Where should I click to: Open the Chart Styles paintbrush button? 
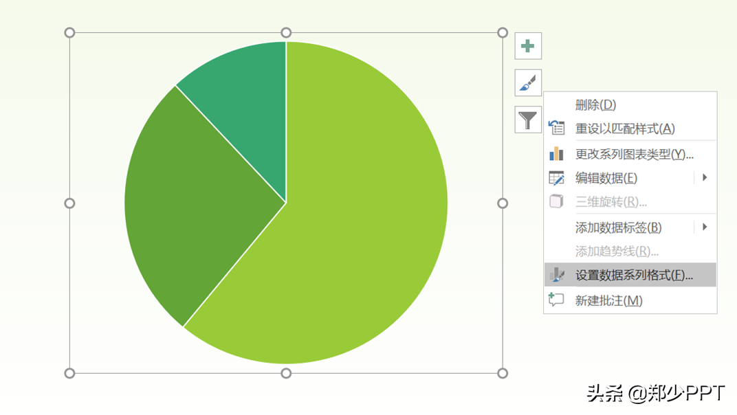click(x=528, y=82)
